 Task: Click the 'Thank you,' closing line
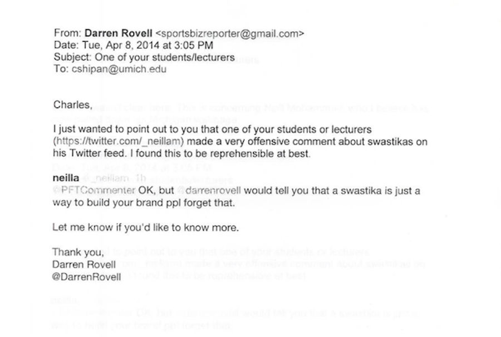tap(78, 252)
